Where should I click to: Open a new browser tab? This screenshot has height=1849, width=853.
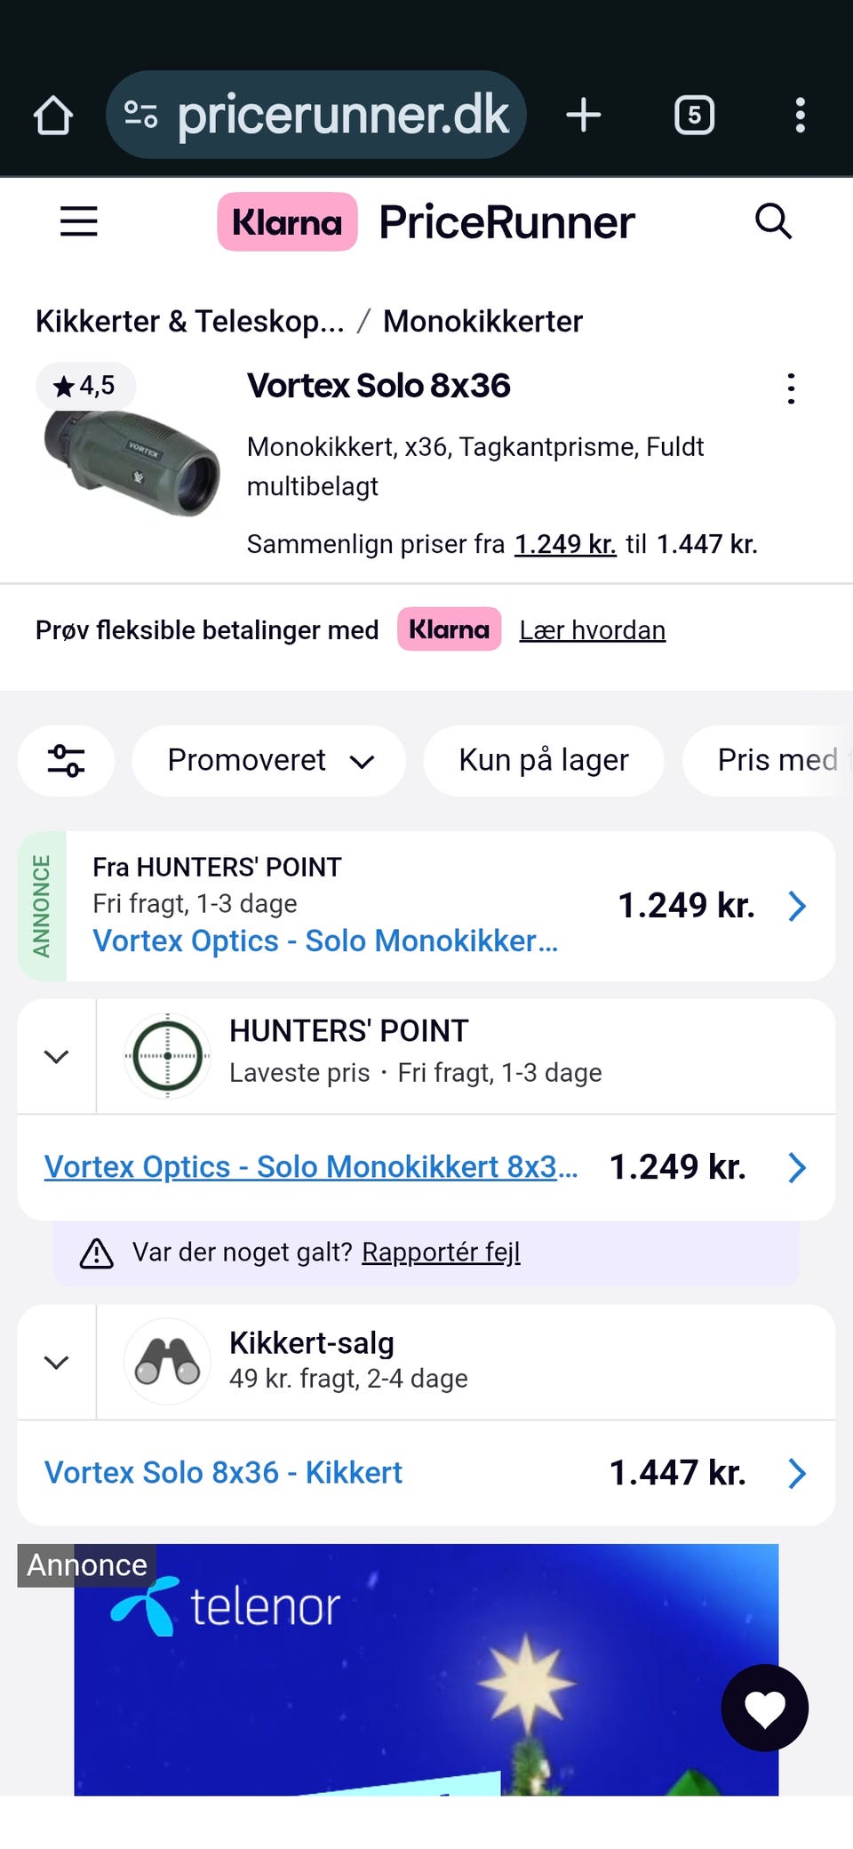(x=584, y=116)
